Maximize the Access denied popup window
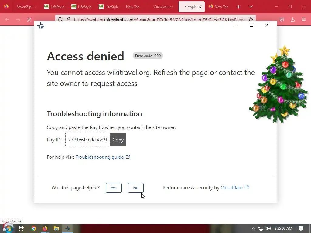 tap(251, 25)
